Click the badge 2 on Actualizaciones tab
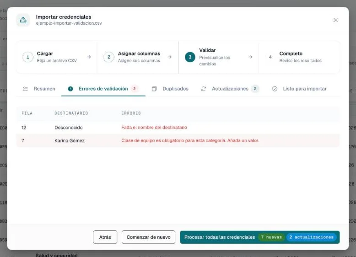 255,89
